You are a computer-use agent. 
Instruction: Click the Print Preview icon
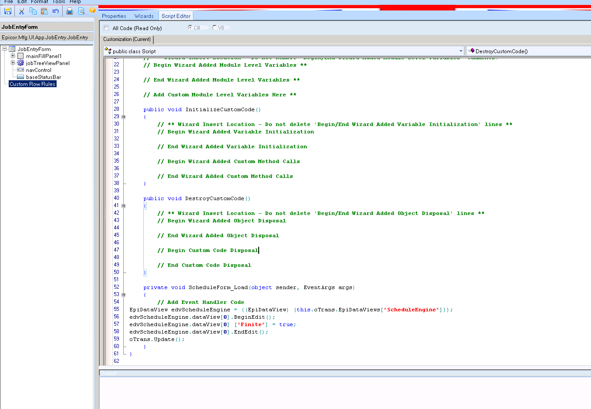(x=81, y=11)
